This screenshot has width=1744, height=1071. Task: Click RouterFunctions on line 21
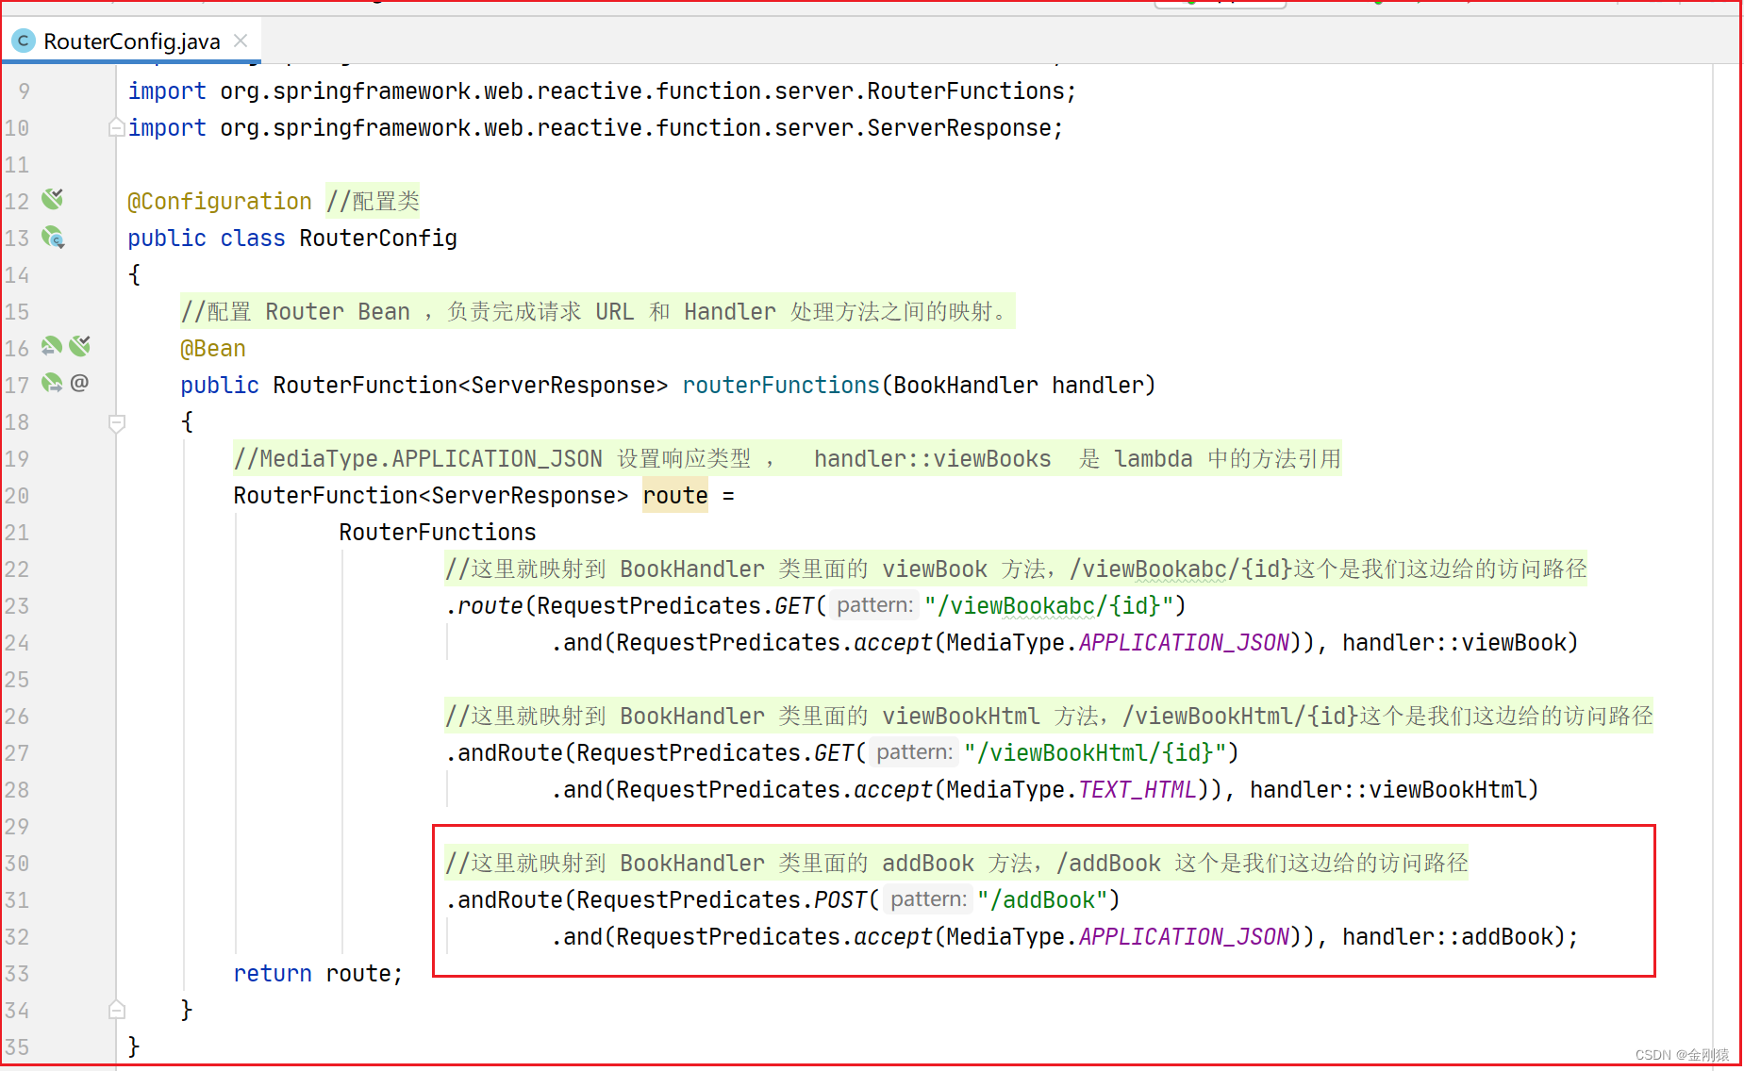(x=438, y=533)
